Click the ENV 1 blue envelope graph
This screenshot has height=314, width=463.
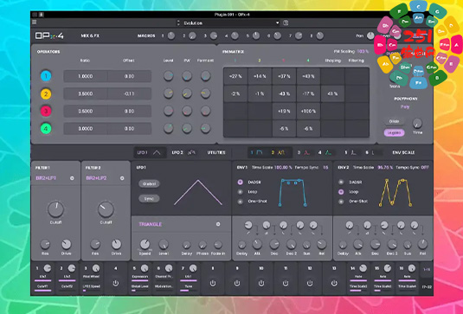point(293,192)
